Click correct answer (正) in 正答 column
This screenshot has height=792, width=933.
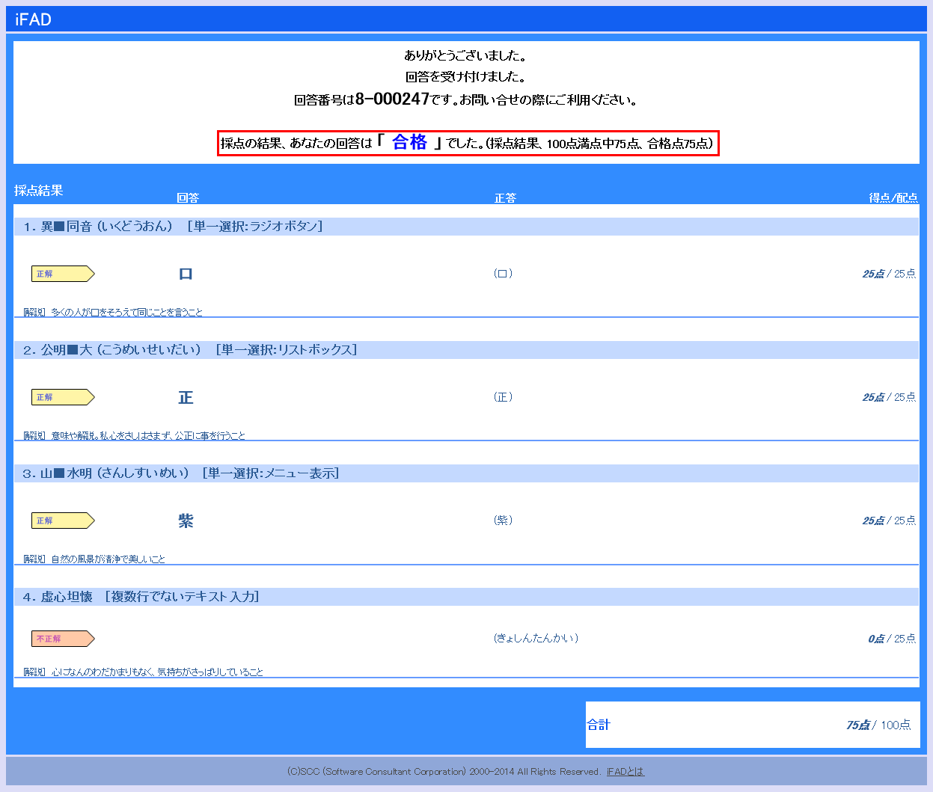tap(503, 397)
